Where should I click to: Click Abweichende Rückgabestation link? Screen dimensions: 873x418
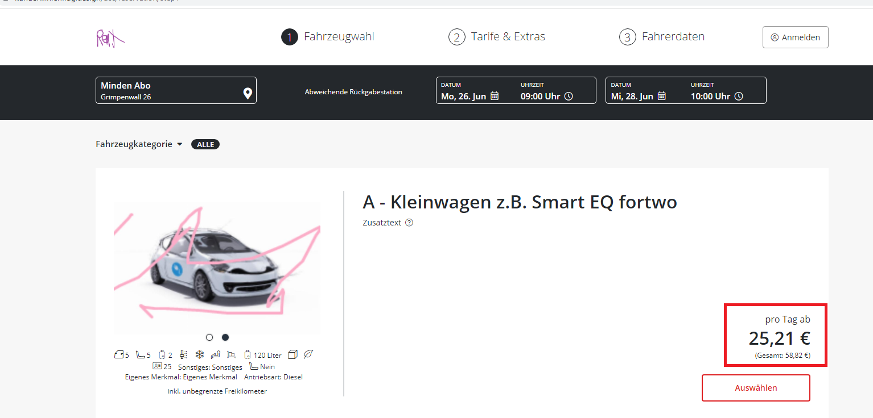353,92
